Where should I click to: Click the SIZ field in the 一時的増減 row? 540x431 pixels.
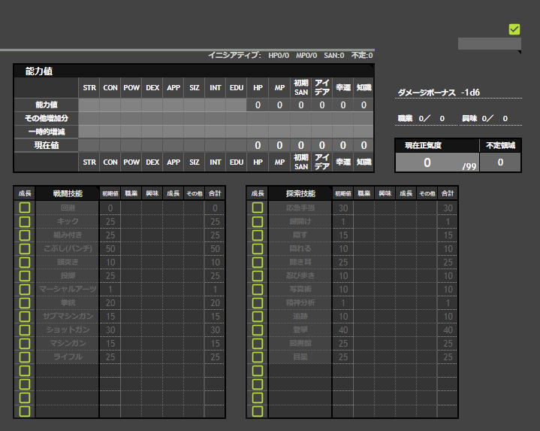[195, 132]
